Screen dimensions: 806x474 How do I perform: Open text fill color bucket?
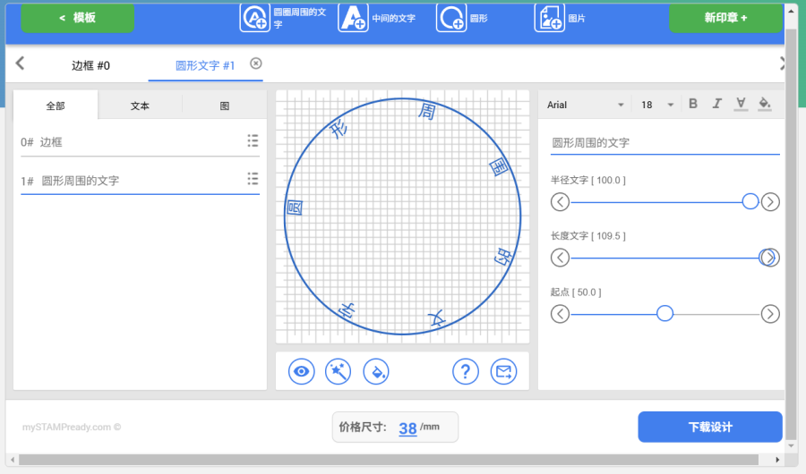[x=765, y=104]
